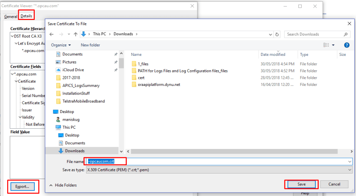Open the cert folder
The height and width of the screenshot is (196, 356).
click(141, 78)
